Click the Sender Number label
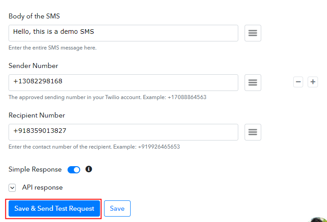Viewport: 327px width, 222px height. (33, 66)
